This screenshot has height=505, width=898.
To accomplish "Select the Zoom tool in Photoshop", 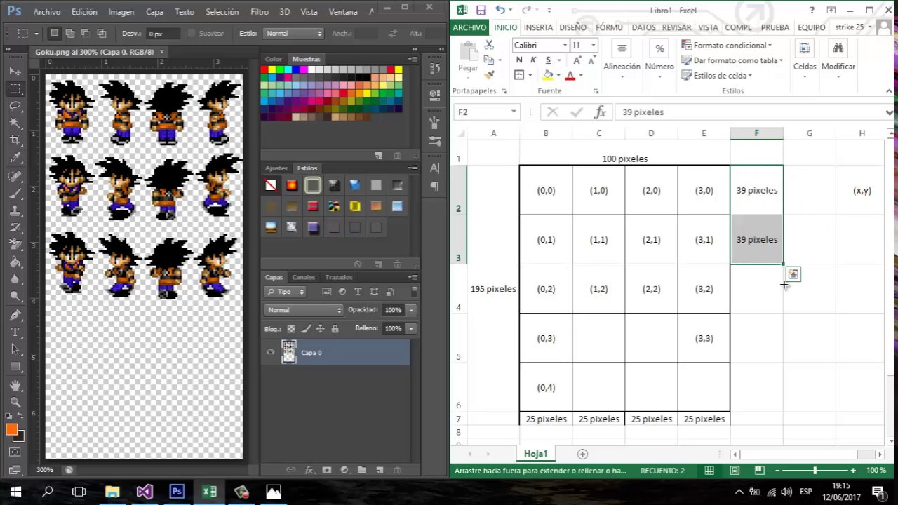I will click(x=15, y=403).
